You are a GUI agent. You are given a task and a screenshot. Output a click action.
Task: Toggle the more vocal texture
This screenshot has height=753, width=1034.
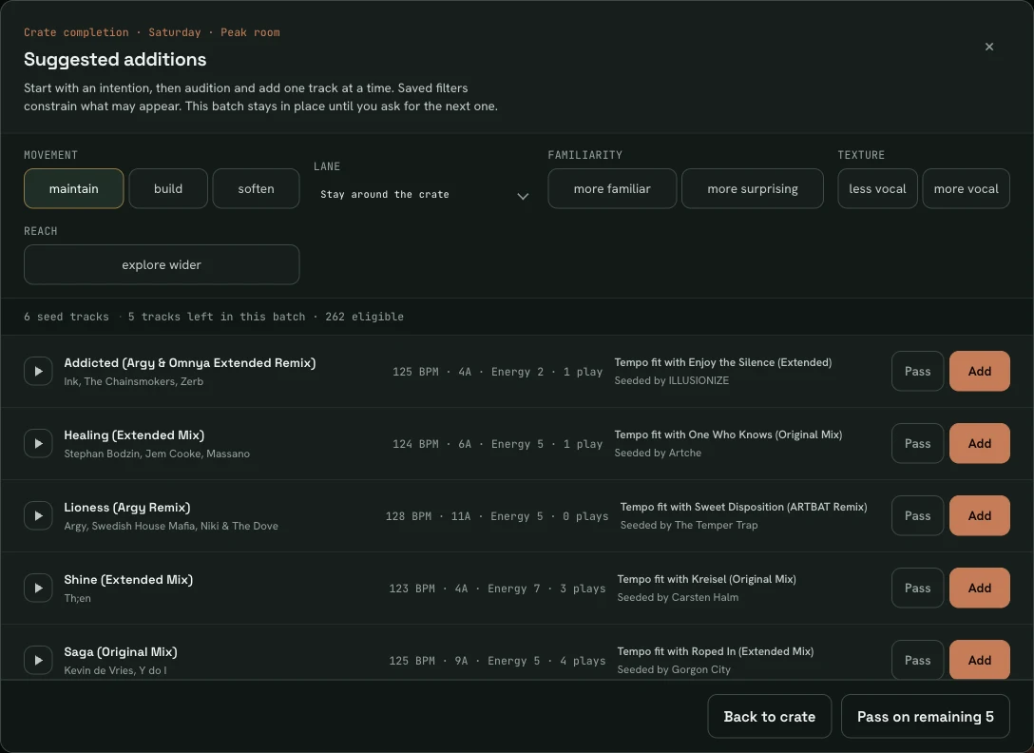click(967, 189)
